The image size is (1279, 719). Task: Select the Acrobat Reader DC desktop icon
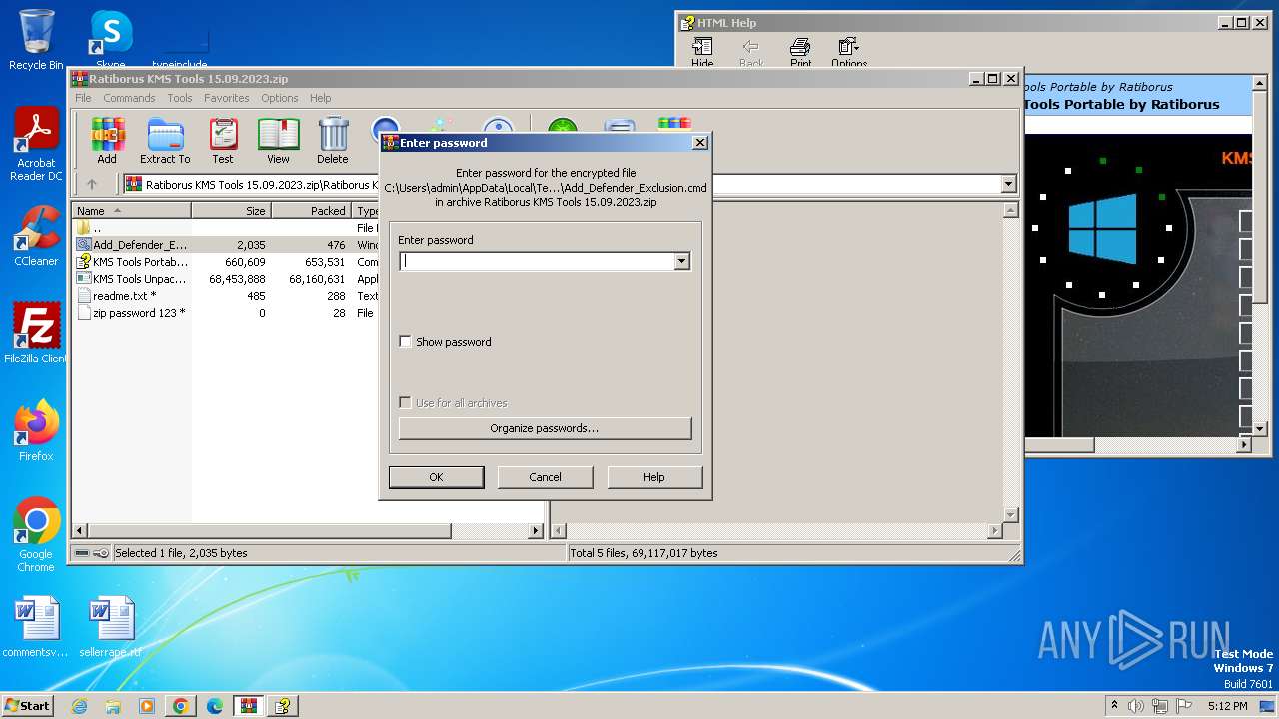pos(36,145)
